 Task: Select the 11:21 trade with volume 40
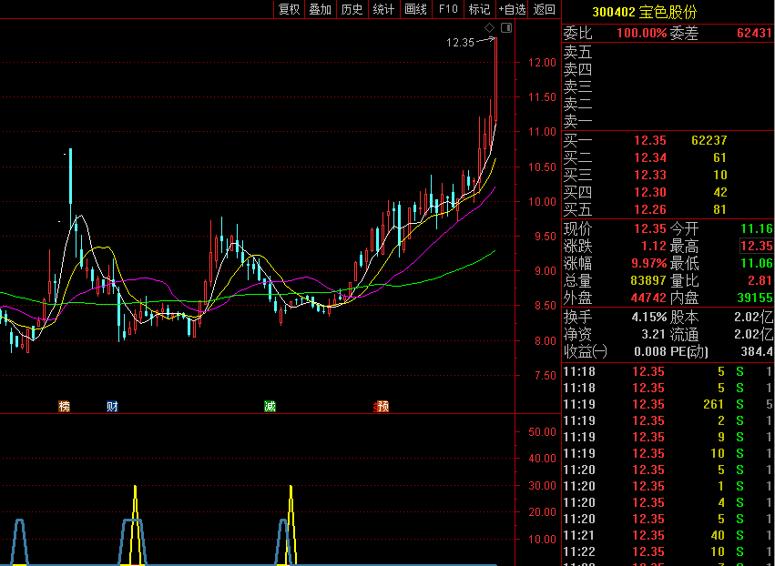[x=668, y=535]
